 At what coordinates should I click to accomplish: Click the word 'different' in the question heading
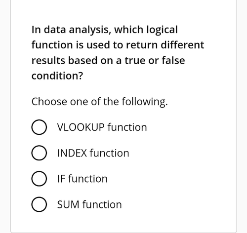(x=182, y=45)
